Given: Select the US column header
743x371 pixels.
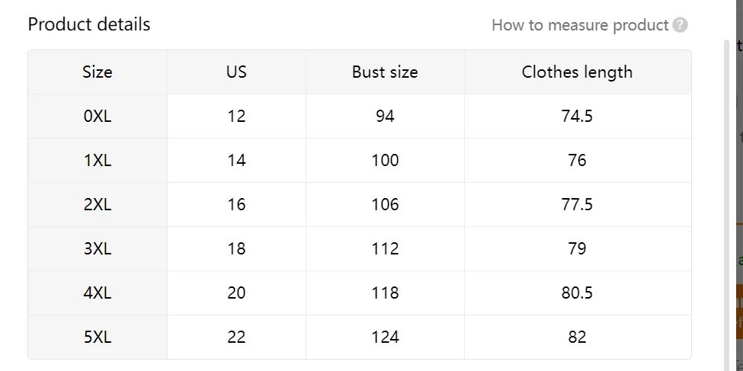Looking at the screenshot, I should (236, 72).
